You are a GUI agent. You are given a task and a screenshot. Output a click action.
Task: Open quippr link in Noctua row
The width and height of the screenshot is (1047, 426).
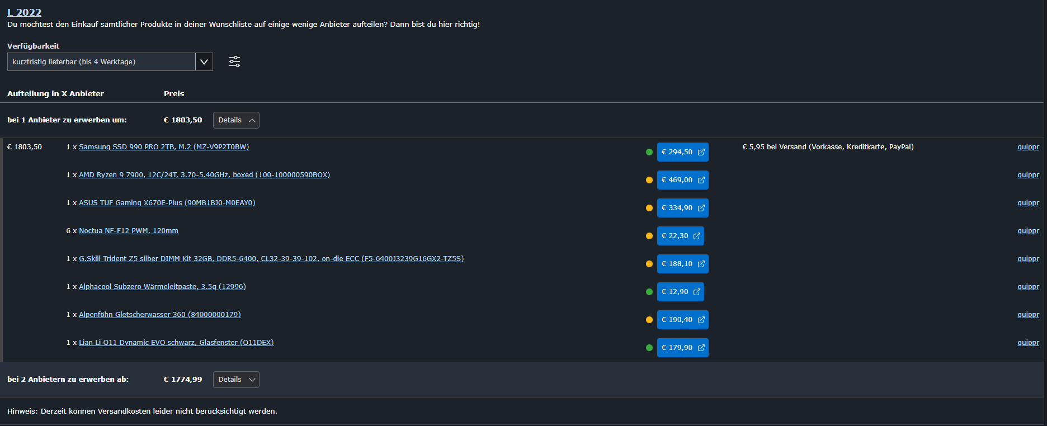click(x=1028, y=231)
